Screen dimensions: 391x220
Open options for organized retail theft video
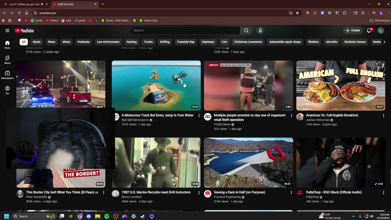tap(291, 116)
